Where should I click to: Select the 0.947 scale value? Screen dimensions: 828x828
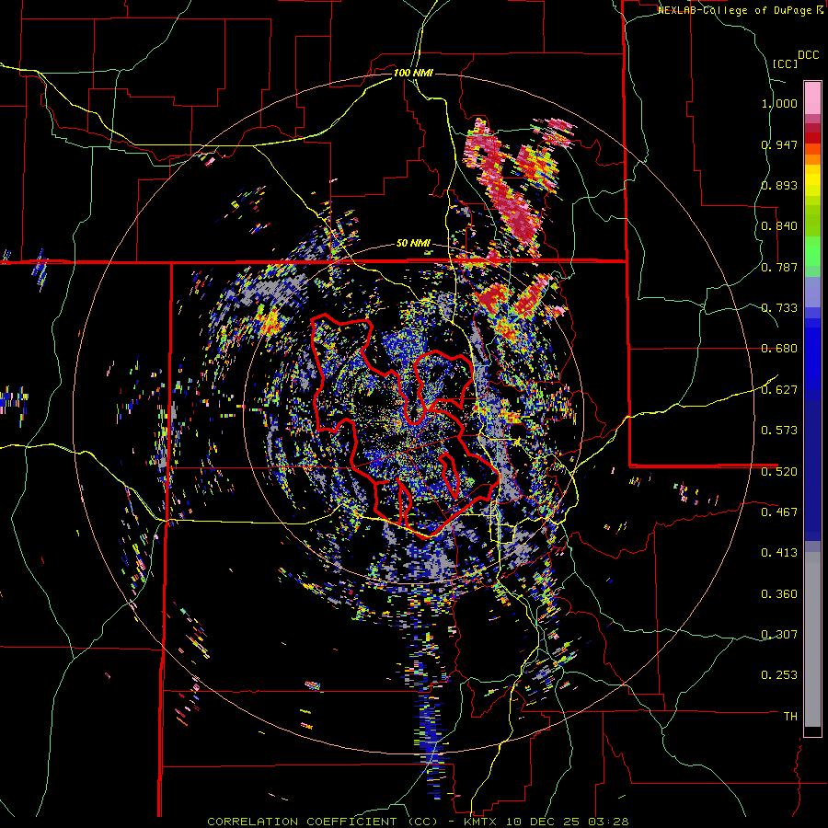click(x=779, y=144)
